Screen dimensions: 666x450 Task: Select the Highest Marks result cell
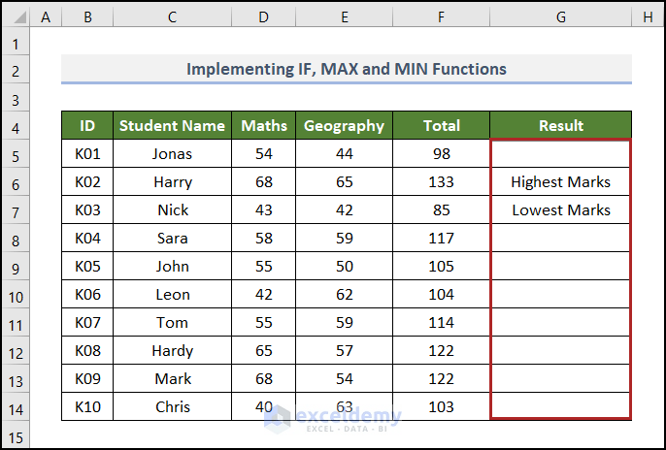(x=561, y=181)
